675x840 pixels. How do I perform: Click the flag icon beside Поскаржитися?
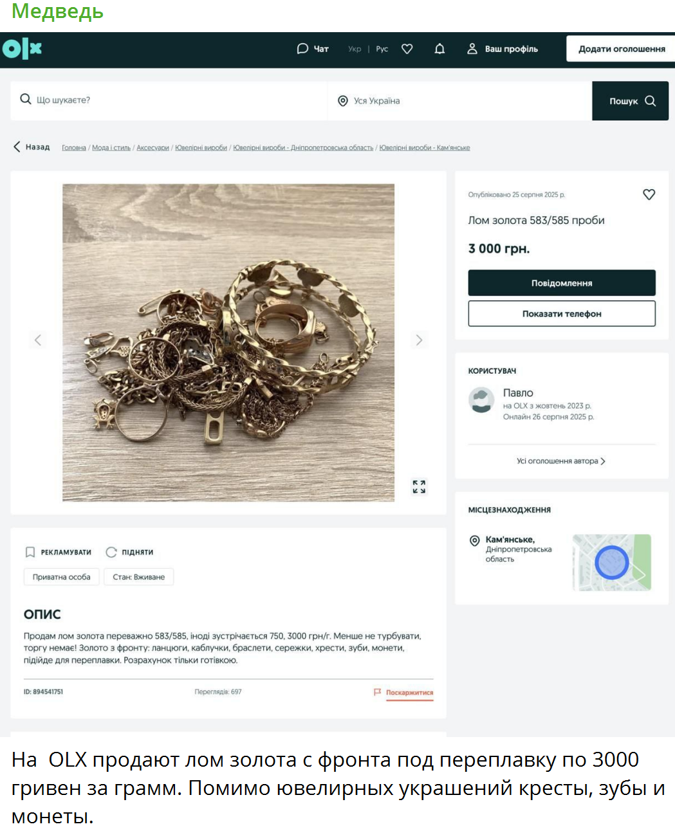coord(377,692)
